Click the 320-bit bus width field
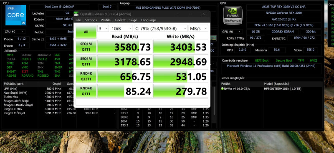334x153 pixels. pos(311,32)
